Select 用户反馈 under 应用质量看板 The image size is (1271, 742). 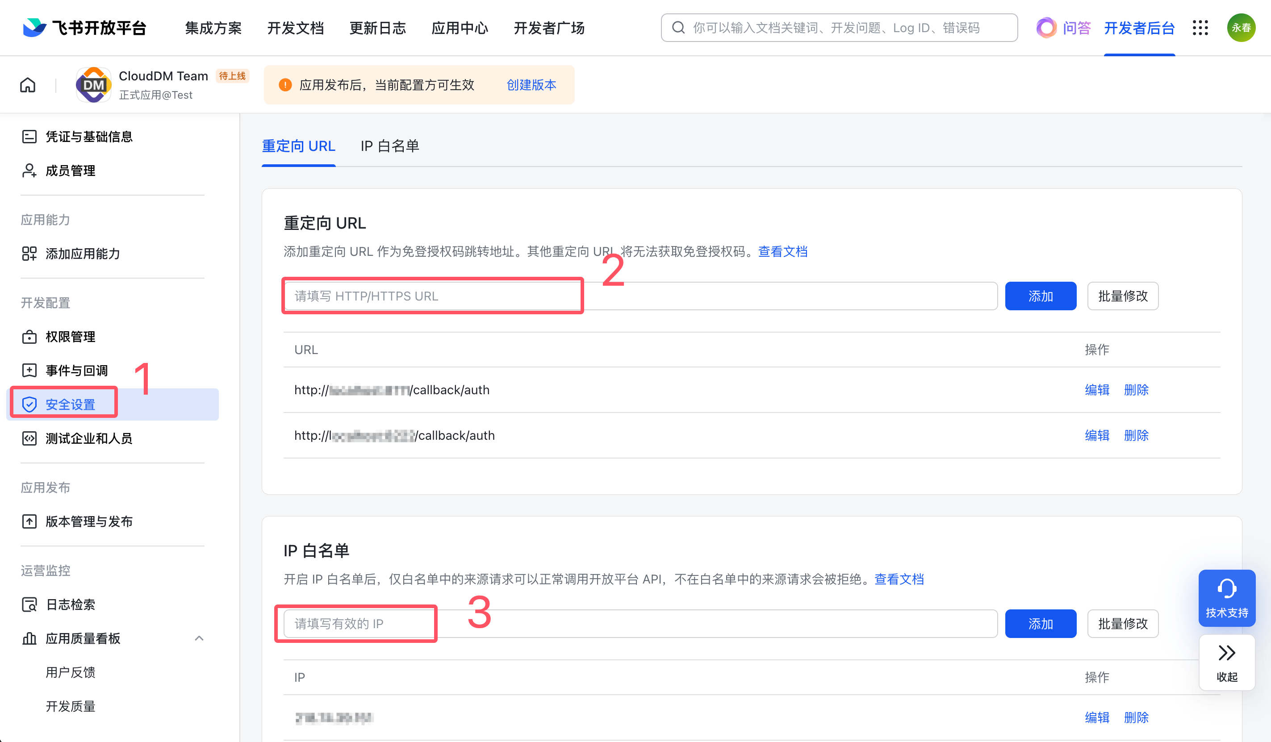click(70, 672)
